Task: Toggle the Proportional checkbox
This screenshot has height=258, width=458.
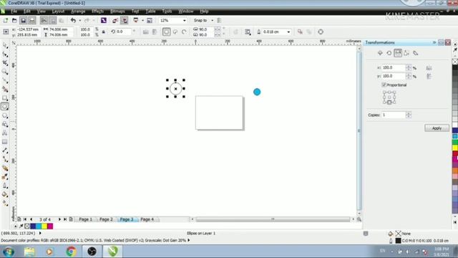Action: [x=384, y=85]
